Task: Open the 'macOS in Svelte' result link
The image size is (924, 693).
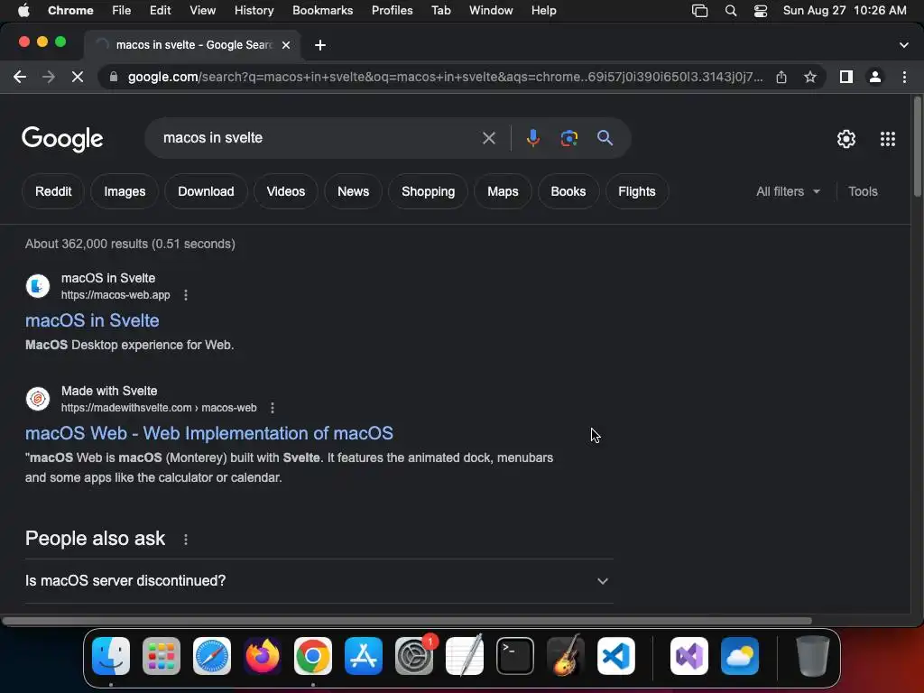Action: (x=92, y=320)
